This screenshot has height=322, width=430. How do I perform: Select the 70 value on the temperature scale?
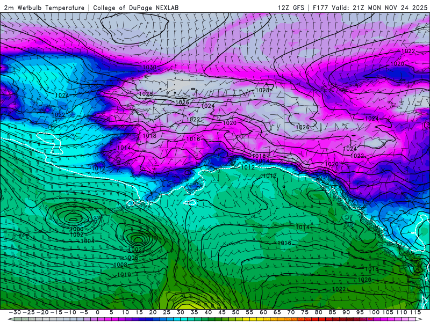tap(291, 312)
